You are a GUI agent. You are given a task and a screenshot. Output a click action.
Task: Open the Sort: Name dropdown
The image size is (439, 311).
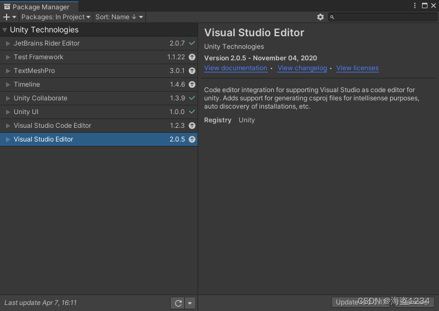(x=119, y=17)
